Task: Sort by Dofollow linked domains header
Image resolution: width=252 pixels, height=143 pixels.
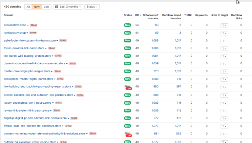Action: (x=172, y=17)
